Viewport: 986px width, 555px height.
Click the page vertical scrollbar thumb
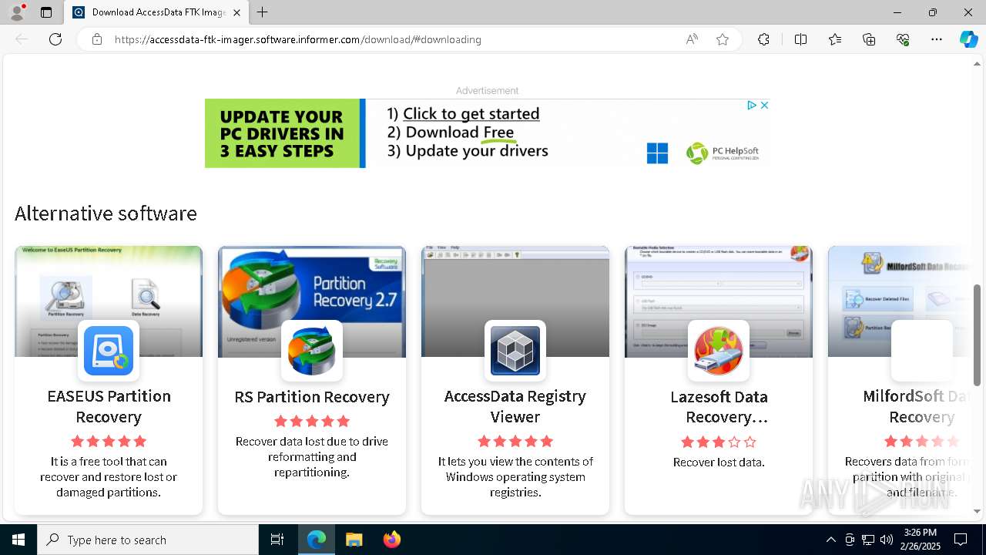tap(978, 335)
